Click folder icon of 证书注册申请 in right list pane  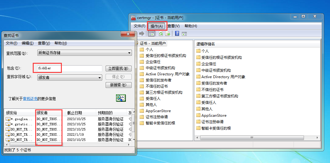click(198, 122)
